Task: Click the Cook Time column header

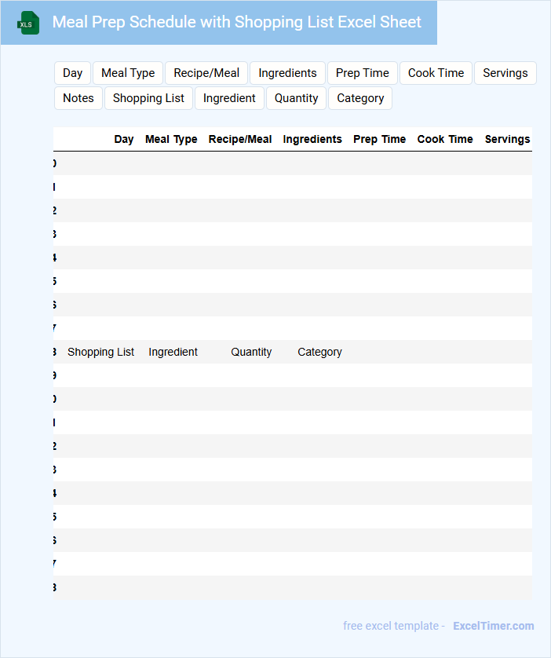Action: click(x=445, y=139)
